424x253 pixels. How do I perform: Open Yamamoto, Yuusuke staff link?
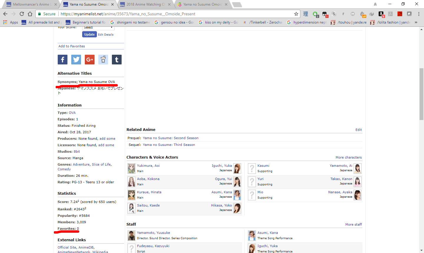153,233
